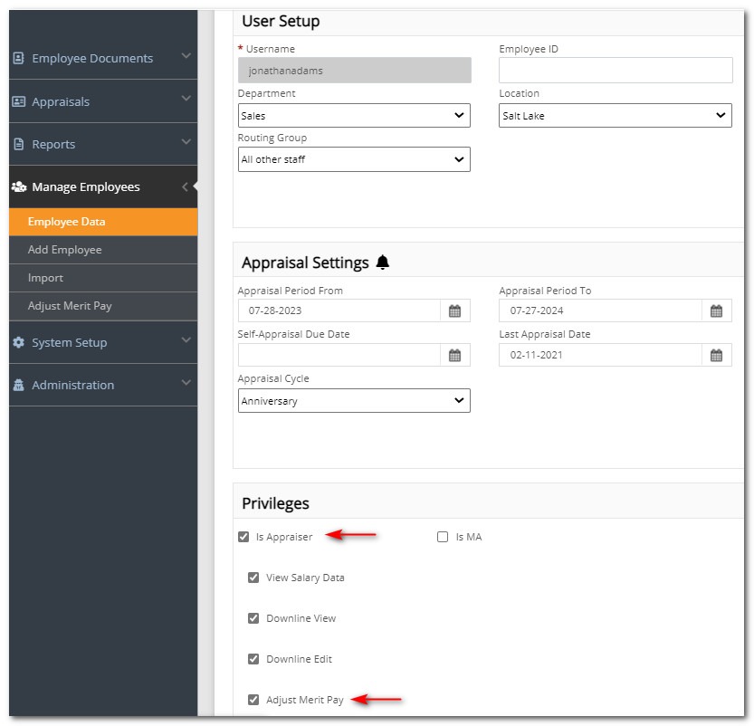
Task: Click the Administration sidebar icon
Action: 19,385
